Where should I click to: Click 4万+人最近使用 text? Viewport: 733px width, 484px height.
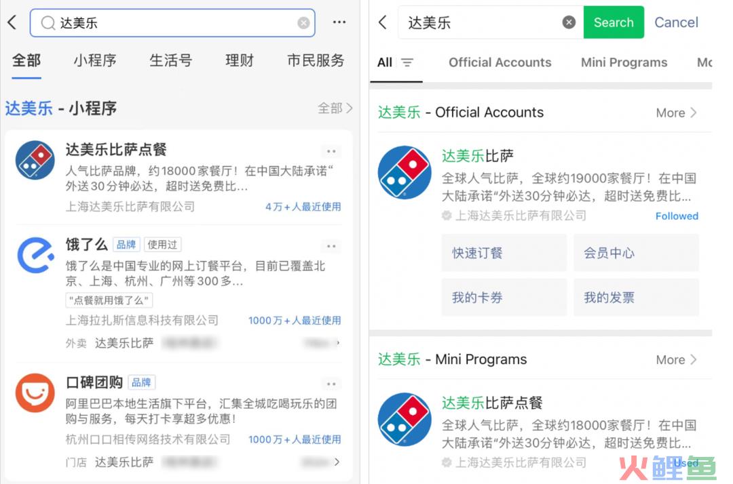click(x=303, y=207)
